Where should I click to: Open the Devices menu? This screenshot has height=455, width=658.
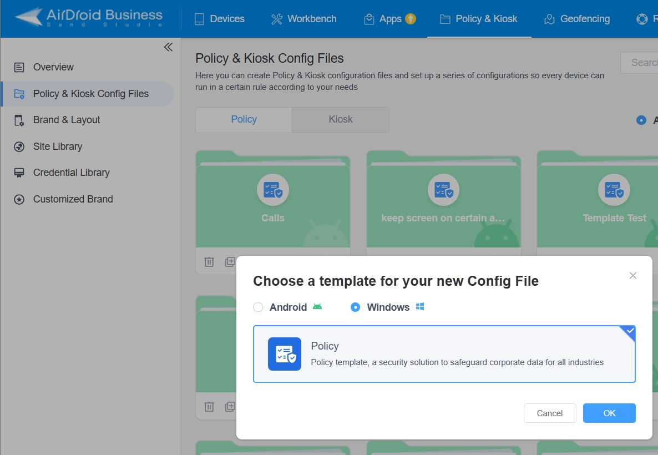tap(220, 19)
